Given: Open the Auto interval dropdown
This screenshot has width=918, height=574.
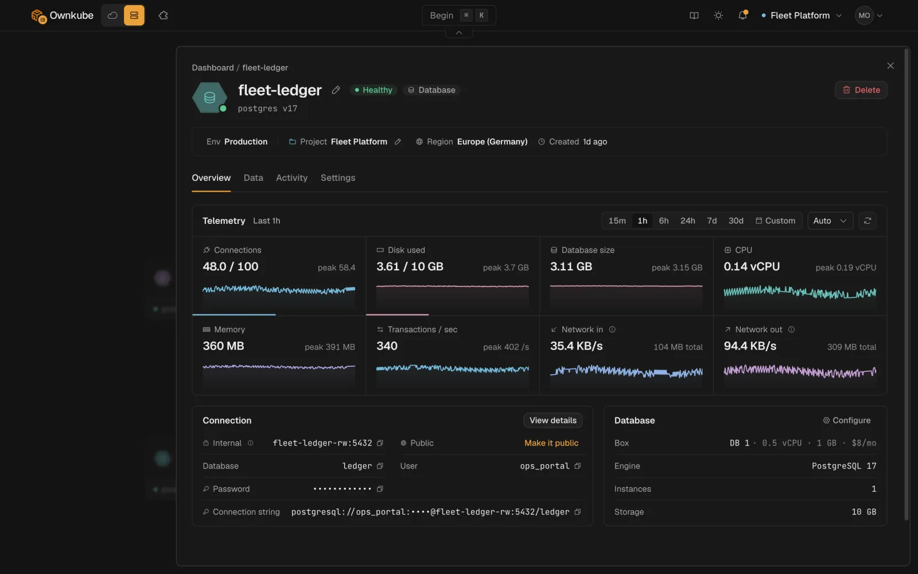Looking at the screenshot, I should [x=830, y=221].
